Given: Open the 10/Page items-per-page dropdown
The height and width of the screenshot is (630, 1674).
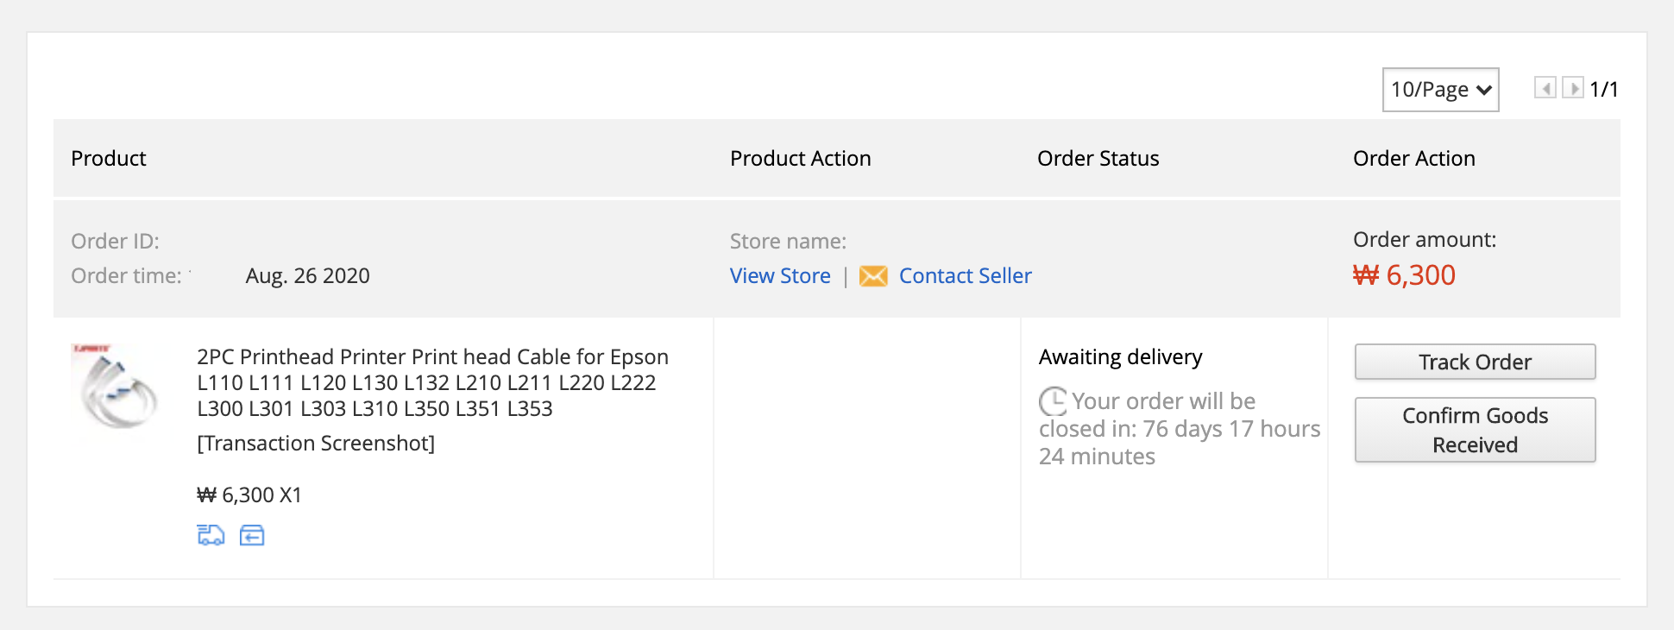Looking at the screenshot, I should pos(1440,90).
